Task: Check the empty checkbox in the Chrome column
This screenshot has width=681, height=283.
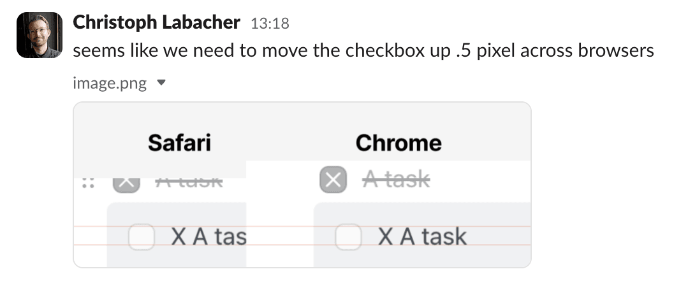Action: pyautogui.click(x=348, y=236)
